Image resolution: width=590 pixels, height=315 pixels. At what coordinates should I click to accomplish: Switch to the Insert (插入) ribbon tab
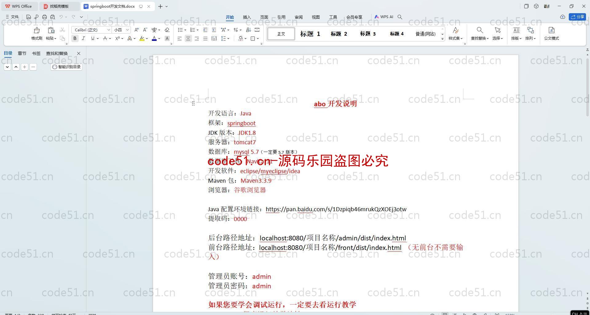(x=247, y=17)
